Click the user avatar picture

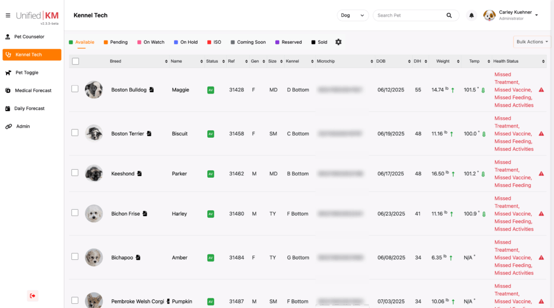pyautogui.click(x=489, y=16)
